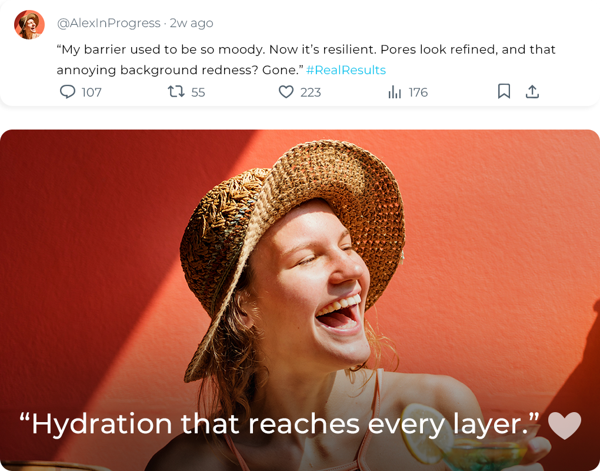Image resolution: width=600 pixels, height=471 pixels.
Task: Click the 55 reposts count
Action: (198, 92)
